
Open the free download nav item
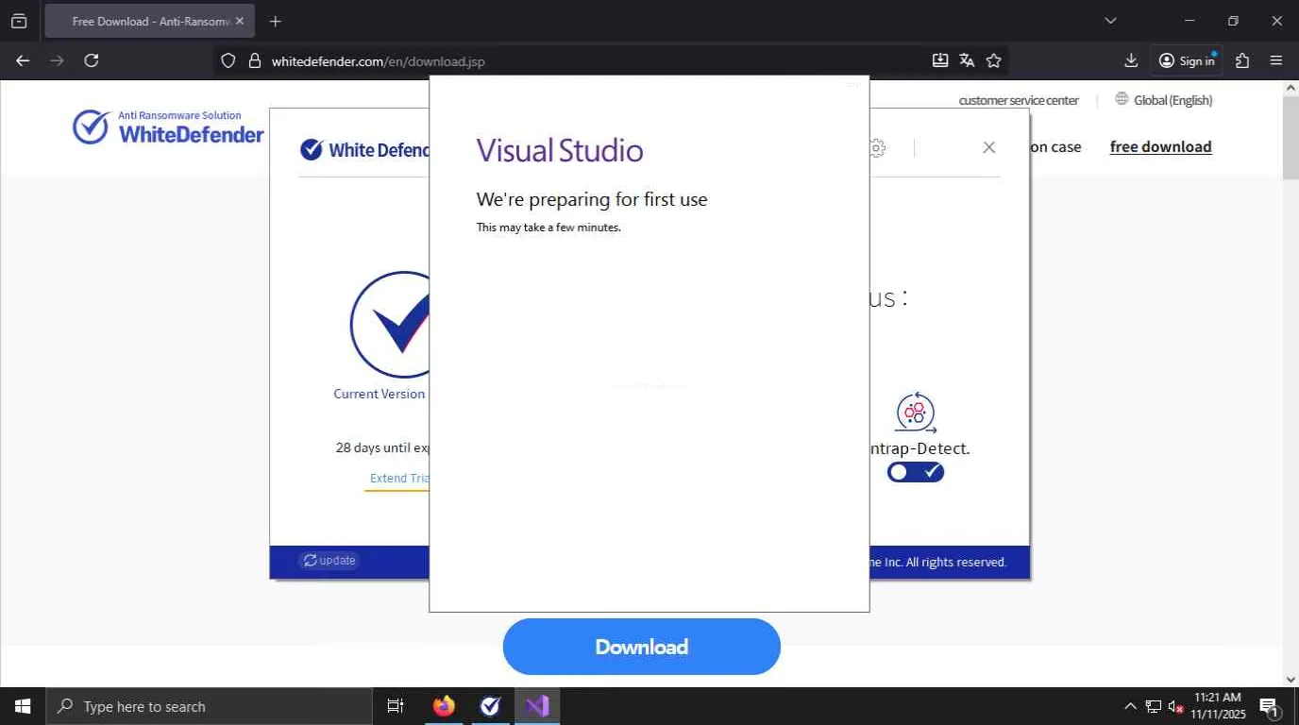[x=1160, y=146]
